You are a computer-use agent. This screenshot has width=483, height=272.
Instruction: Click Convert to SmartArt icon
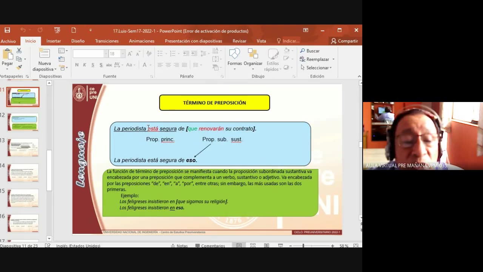[216, 68]
